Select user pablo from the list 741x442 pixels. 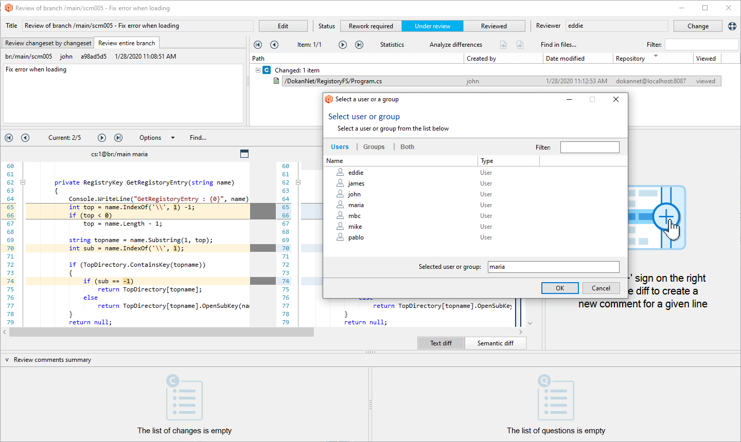coord(356,237)
